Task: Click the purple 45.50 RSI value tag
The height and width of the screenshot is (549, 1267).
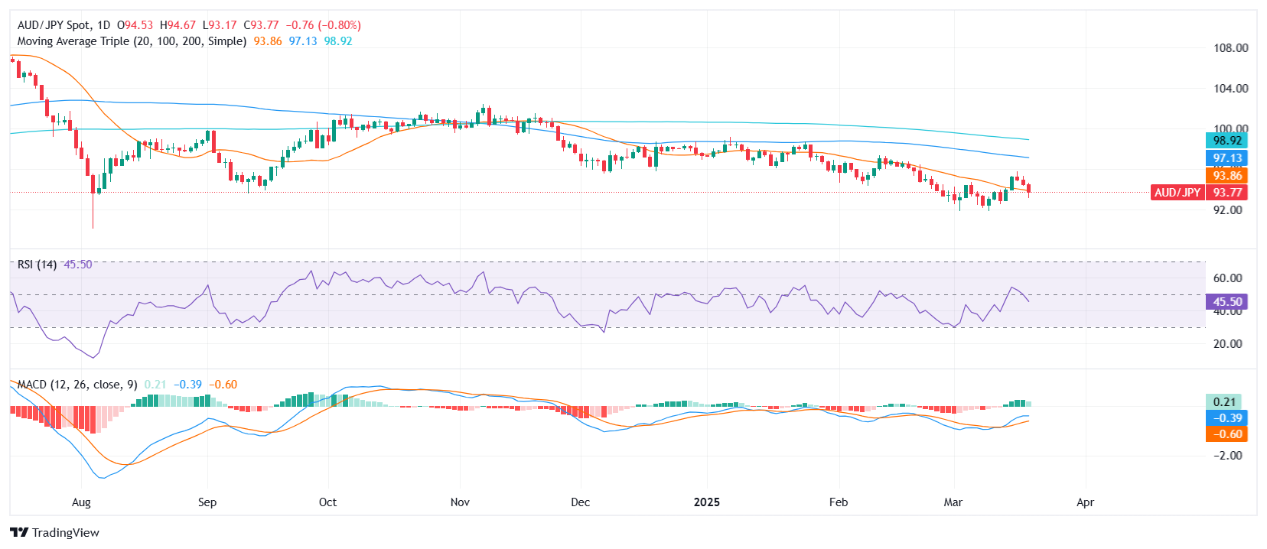Action: [x=1227, y=302]
